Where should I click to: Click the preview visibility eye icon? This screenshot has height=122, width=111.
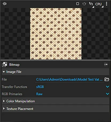point(5,4)
